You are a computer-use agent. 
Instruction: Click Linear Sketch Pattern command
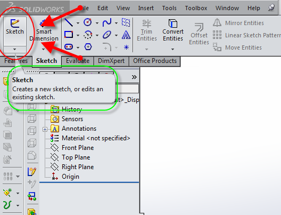coord(247,35)
